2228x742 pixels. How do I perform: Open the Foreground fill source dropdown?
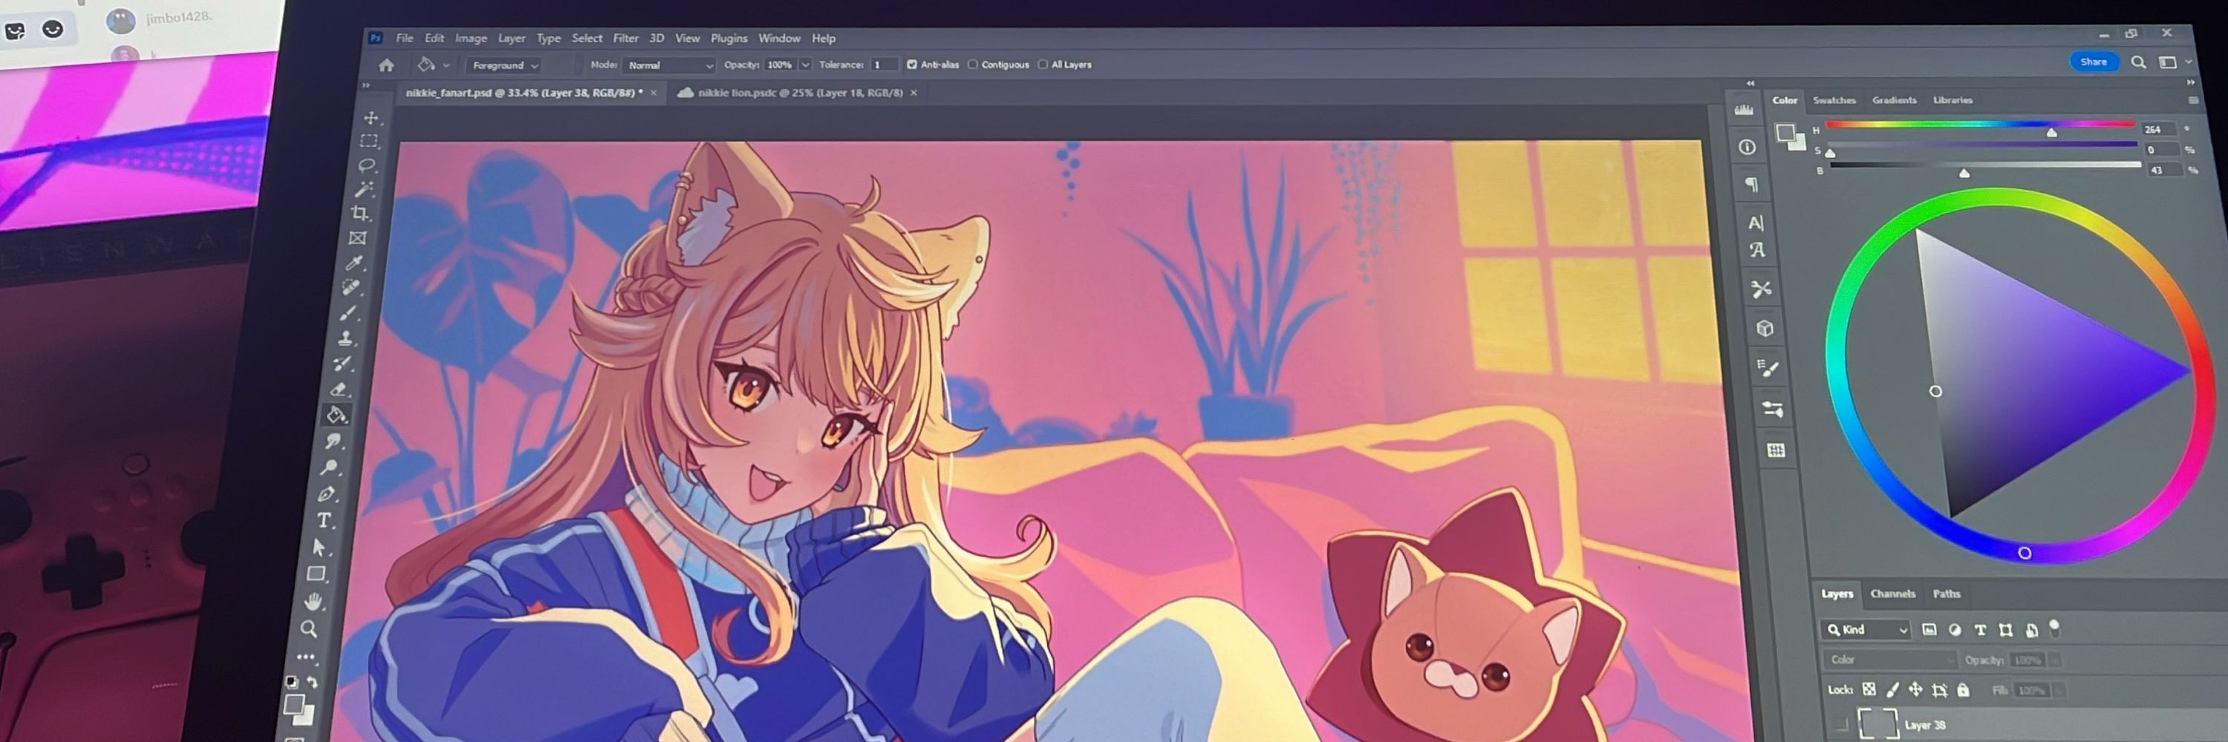pyautogui.click(x=505, y=65)
